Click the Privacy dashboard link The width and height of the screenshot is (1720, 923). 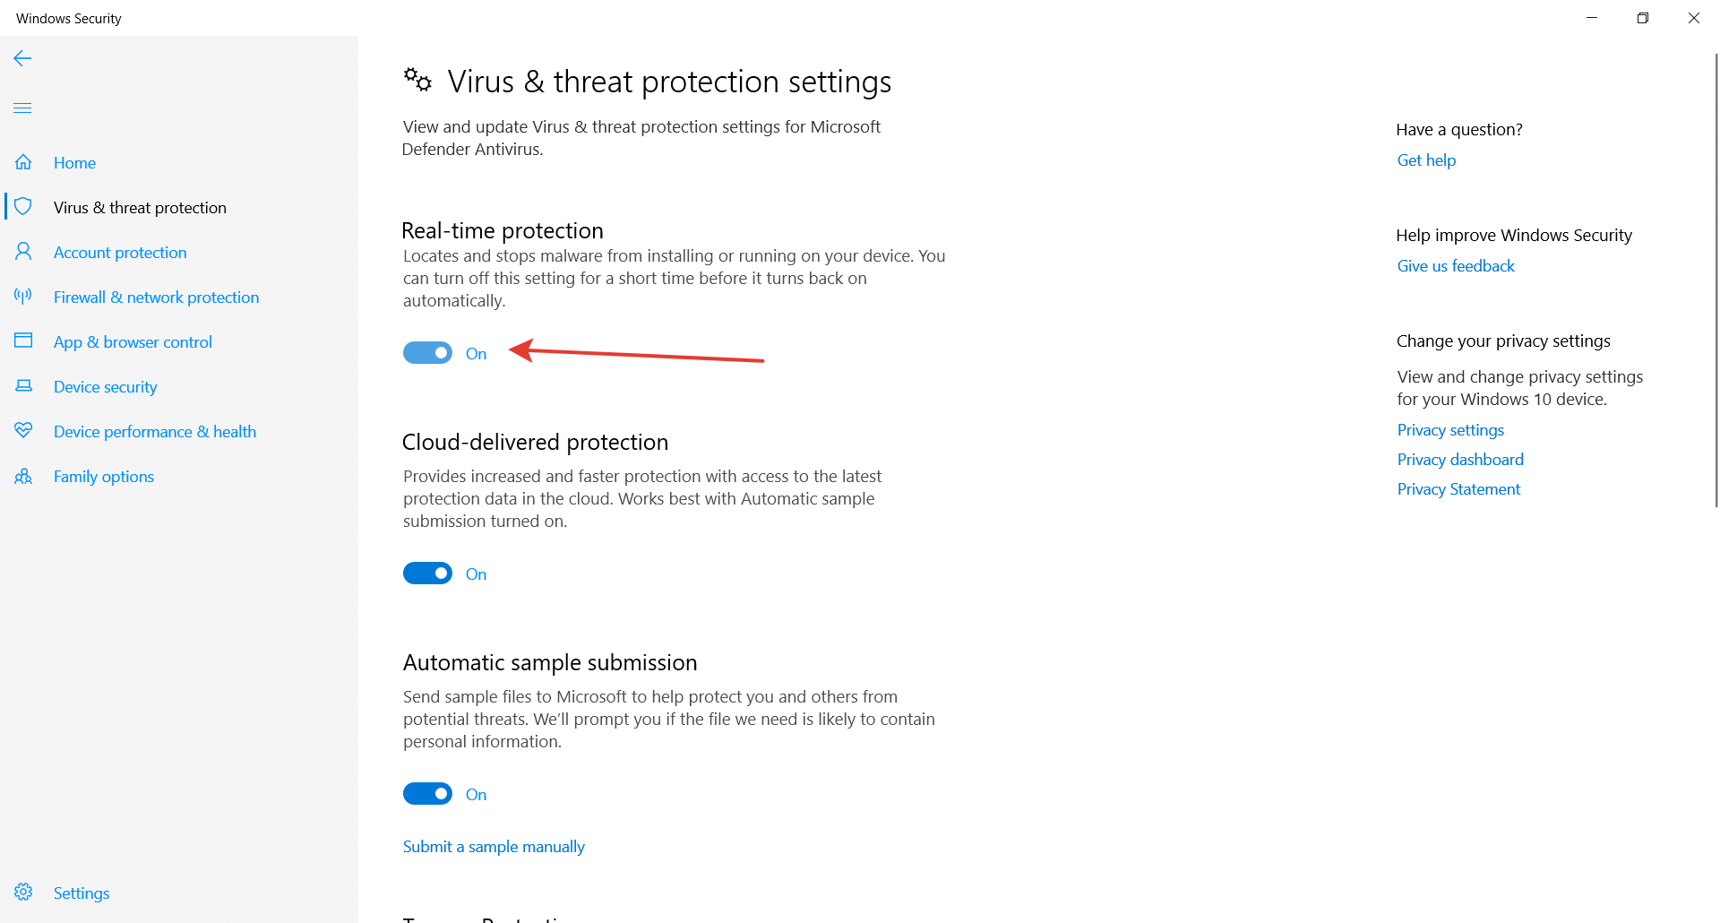[x=1460, y=460]
